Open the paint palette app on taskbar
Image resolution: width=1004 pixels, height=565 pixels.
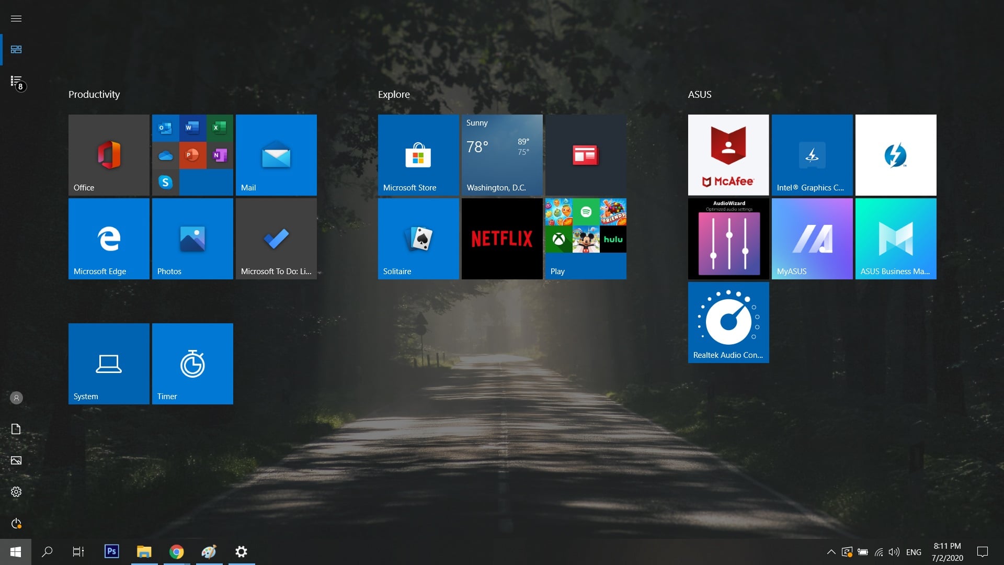click(x=209, y=552)
